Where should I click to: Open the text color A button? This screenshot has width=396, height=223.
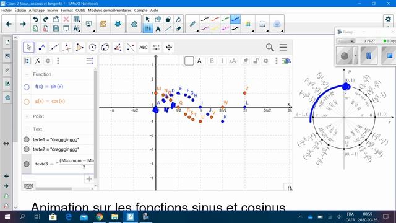point(199,61)
